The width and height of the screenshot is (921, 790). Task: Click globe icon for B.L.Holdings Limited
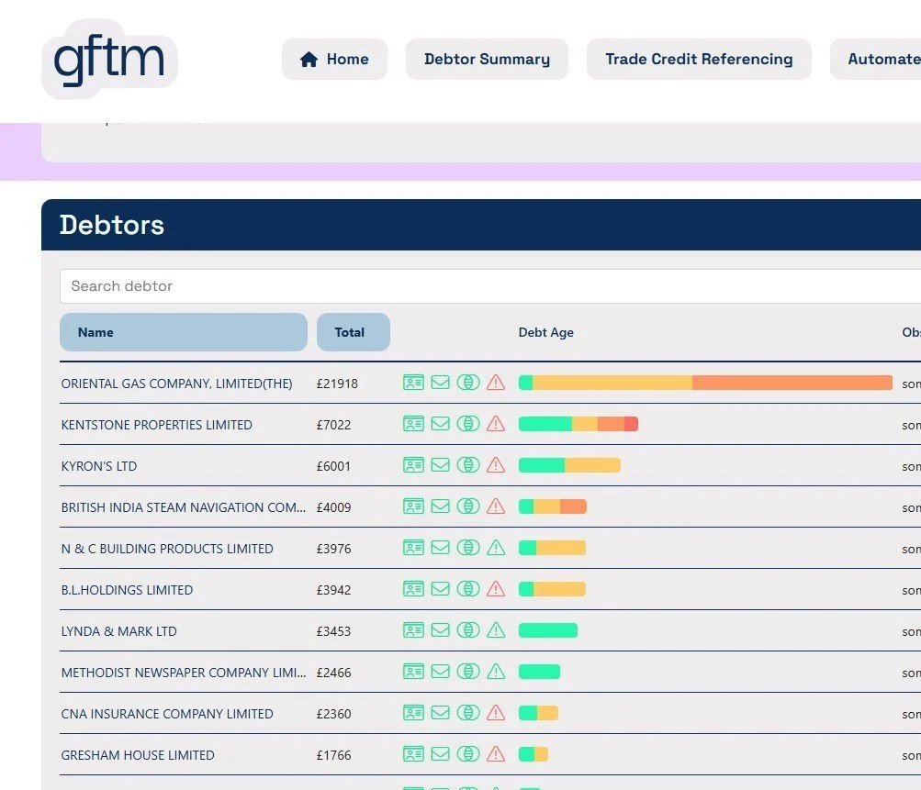pos(468,589)
